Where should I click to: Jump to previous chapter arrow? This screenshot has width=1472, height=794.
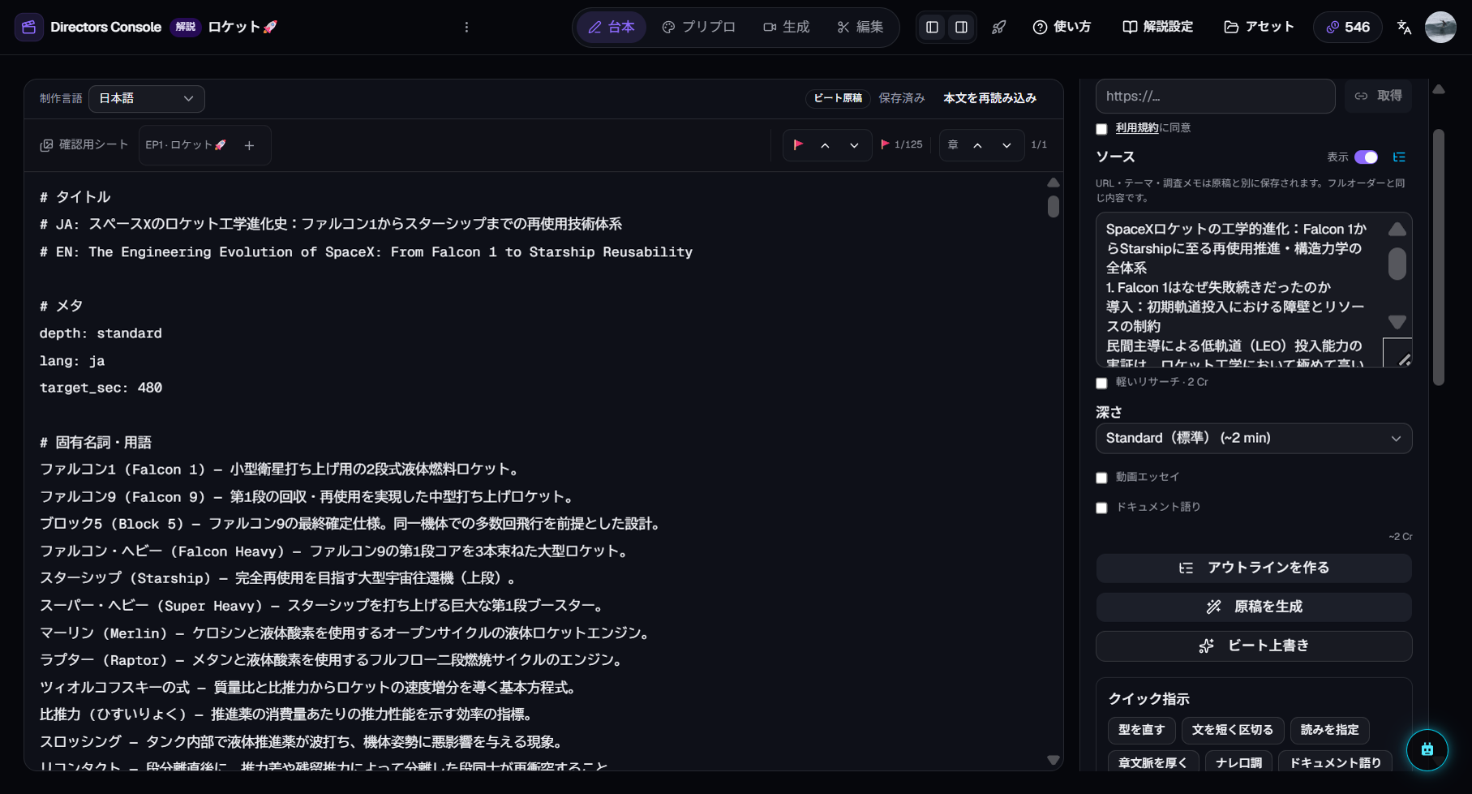(x=977, y=145)
